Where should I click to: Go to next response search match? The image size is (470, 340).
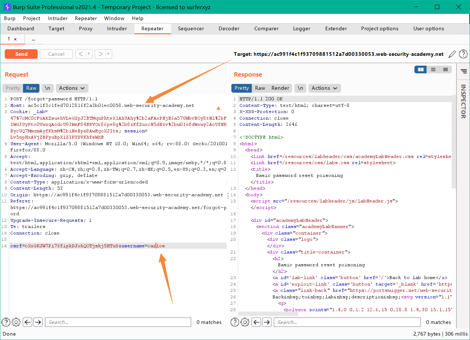coord(267,322)
